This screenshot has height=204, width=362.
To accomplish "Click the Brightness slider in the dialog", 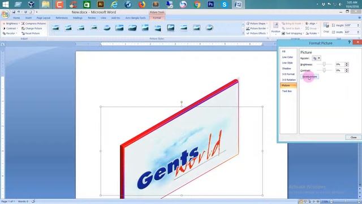I will (x=324, y=64).
